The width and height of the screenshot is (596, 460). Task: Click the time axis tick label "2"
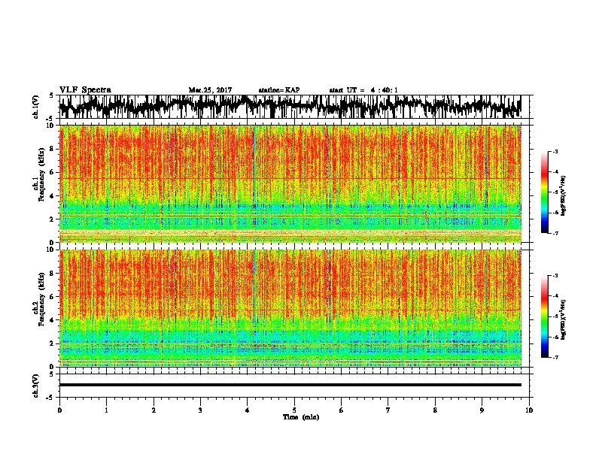click(x=154, y=410)
